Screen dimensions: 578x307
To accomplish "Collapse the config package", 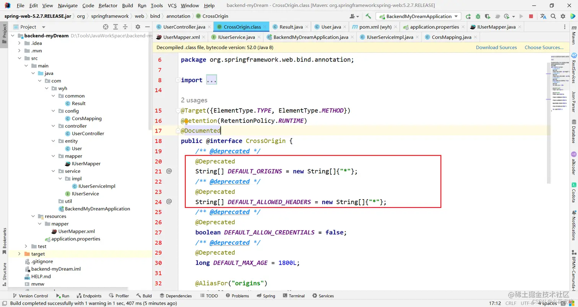I will pyautogui.click(x=54, y=111).
